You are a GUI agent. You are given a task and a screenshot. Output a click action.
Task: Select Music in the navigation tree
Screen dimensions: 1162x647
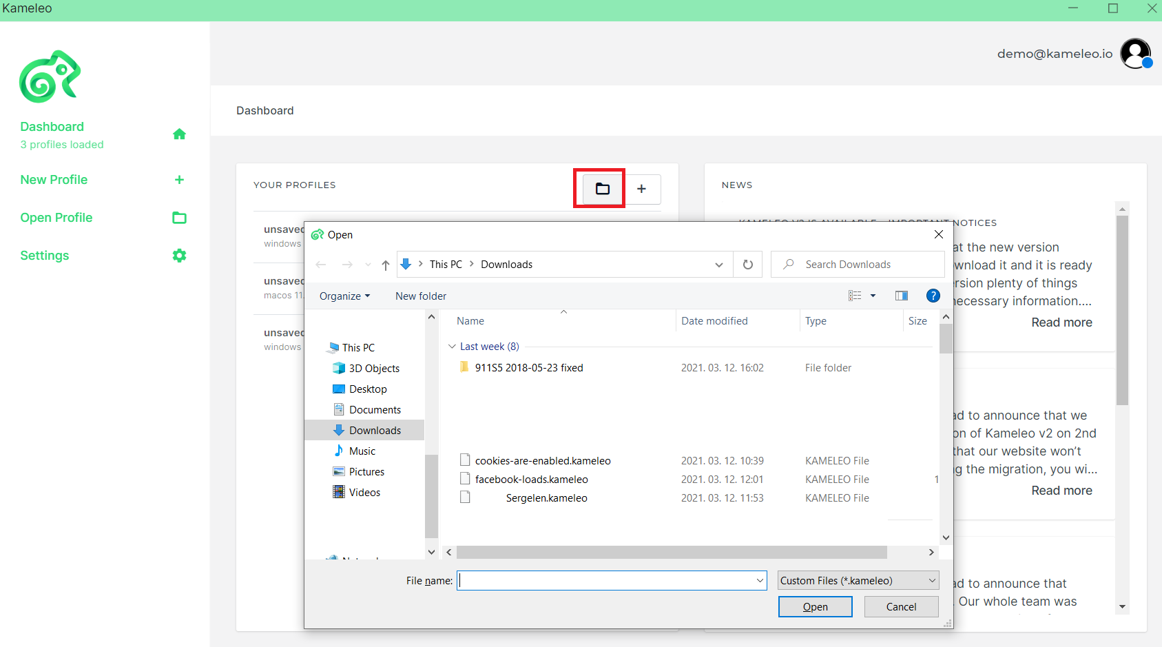(x=362, y=451)
